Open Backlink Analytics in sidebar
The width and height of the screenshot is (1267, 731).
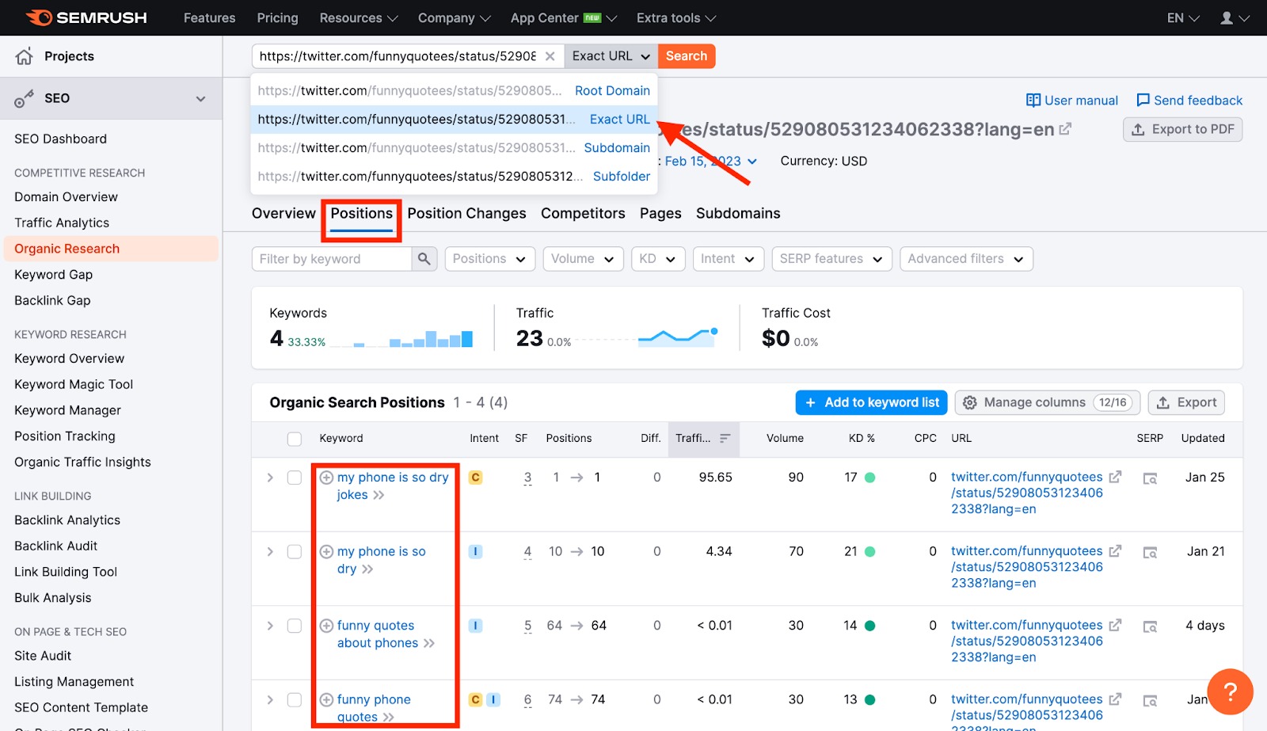click(67, 520)
